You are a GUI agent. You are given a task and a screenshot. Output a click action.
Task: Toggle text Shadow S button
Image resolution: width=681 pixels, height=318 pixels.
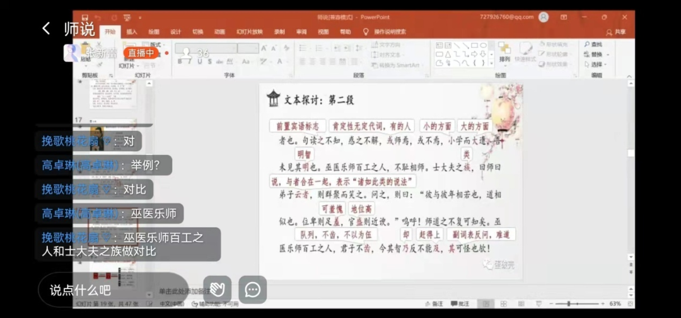[x=210, y=62]
